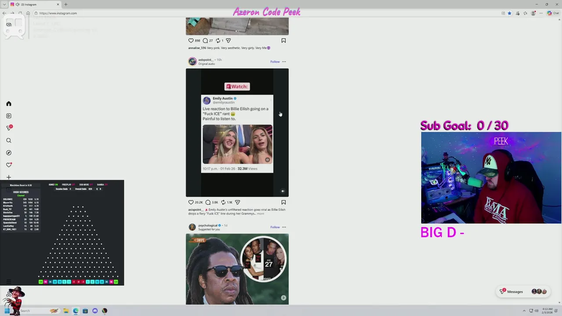Click the taskbar clock 6:12 AM

(547, 311)
